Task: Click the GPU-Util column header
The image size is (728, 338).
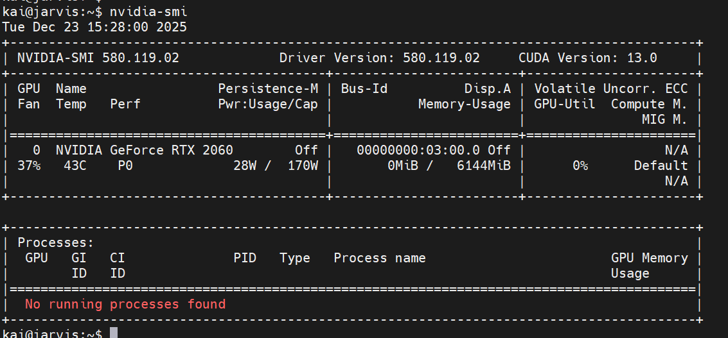Action: click(x=564, y=104)
